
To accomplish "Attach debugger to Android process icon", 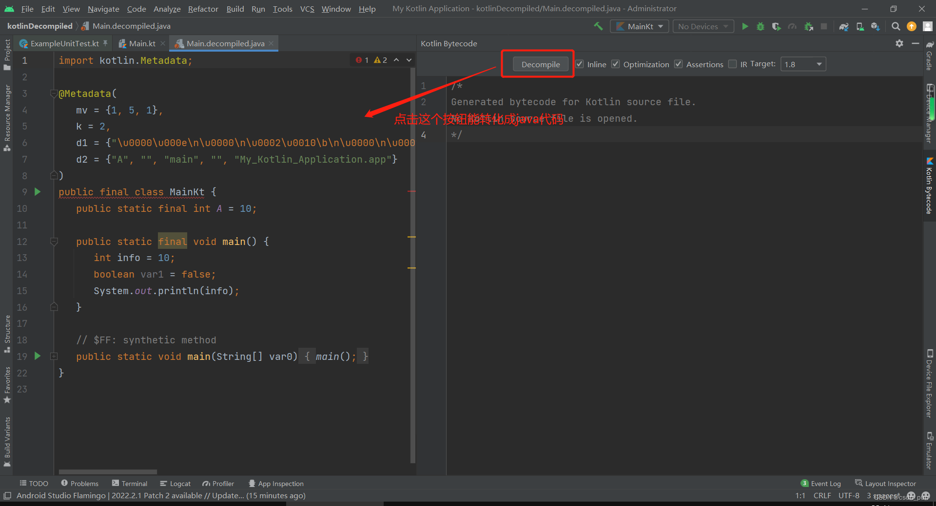I will (x=809, y=26).
